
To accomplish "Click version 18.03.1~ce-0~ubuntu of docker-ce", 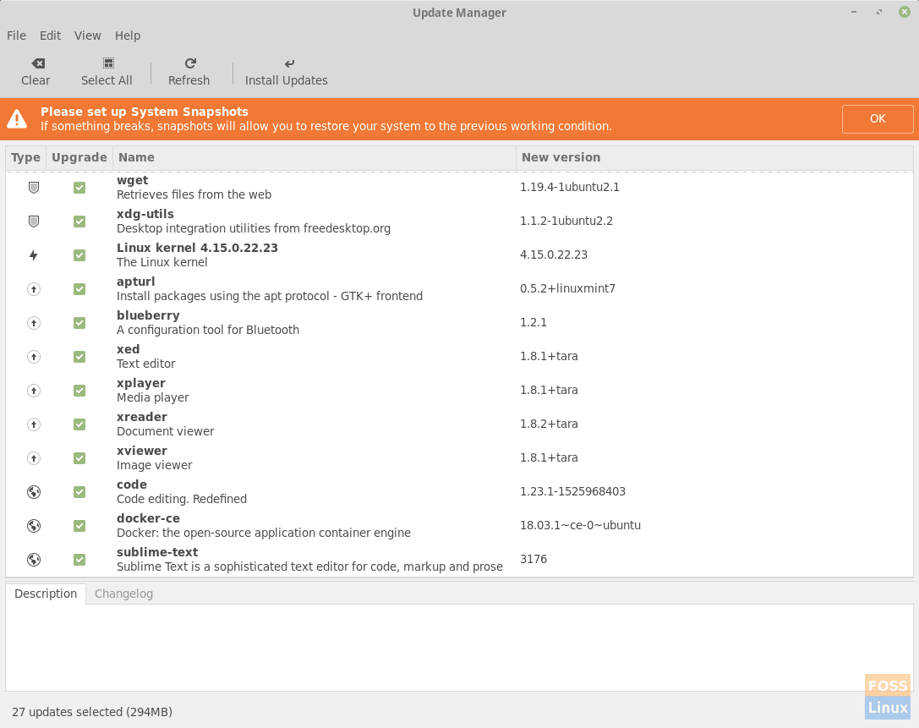I will click(580, 526).
